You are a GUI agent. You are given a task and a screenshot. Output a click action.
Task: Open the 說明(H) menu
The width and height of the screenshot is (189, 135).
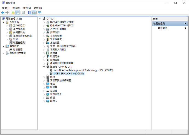coord(38,8)
